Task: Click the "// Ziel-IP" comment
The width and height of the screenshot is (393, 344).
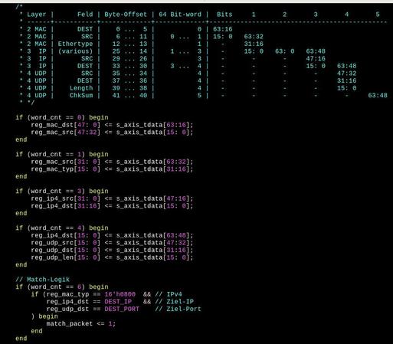Action: (x=174, y=302)
